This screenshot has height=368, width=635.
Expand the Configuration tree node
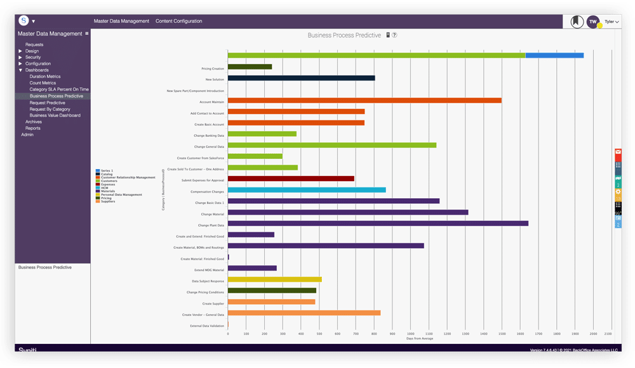(x=20, y=64)
